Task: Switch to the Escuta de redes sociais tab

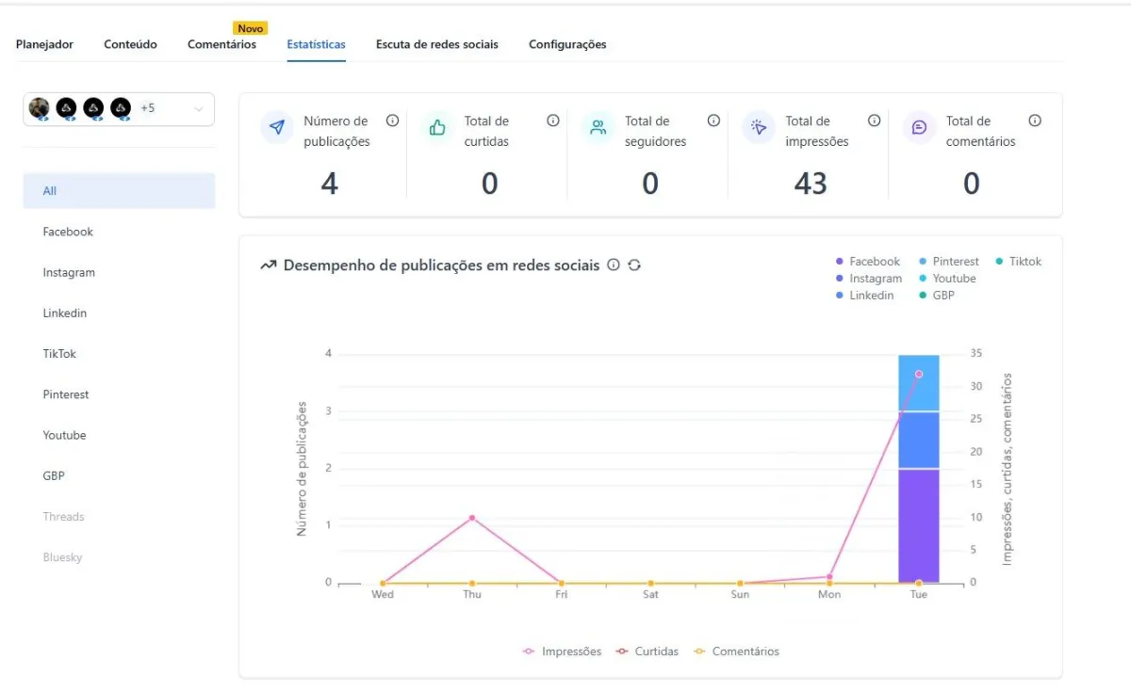Action: coord(437,43)
